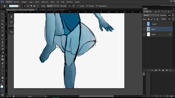
Task: Select the Pen tool
Action: pyautogui.click(x=2, y=63)
